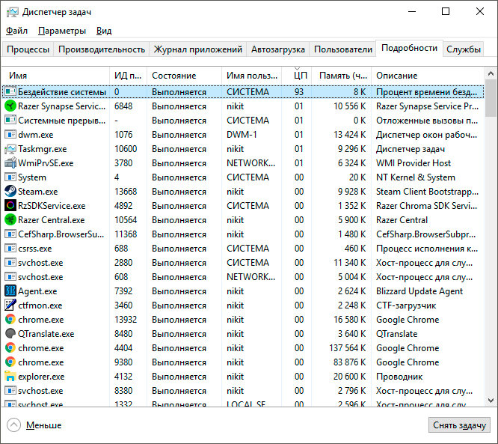
Task: Click the Steam.exe icon
Action: click(10, 191)
